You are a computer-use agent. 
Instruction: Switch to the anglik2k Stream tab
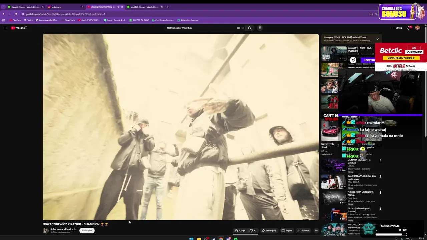(x=144, y=7)
